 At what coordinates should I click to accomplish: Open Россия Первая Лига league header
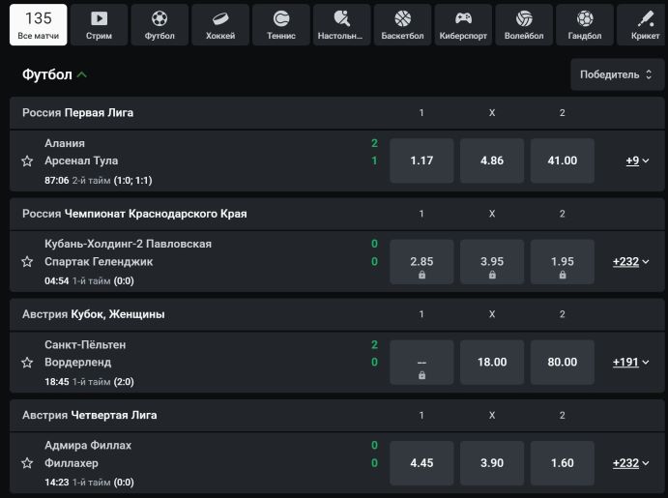coord(78,113)
